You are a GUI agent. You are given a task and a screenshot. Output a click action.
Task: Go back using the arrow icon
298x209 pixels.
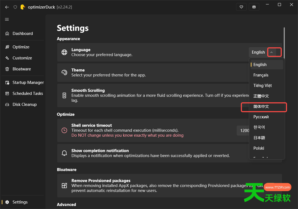7,7
